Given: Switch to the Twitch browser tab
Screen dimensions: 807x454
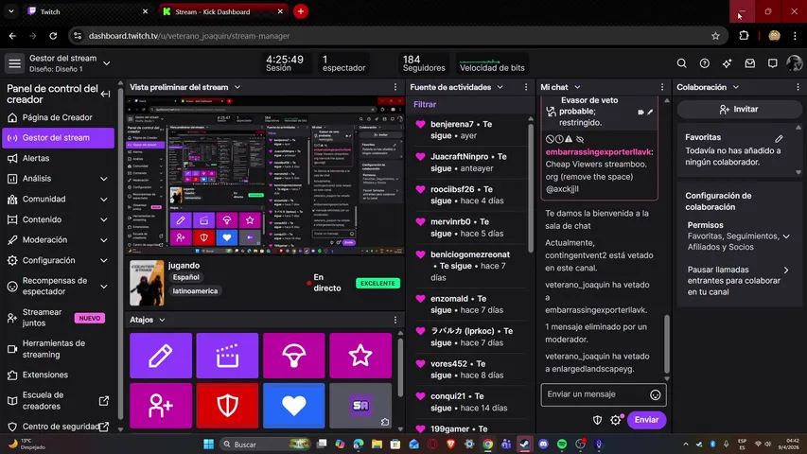Looking at the screenshot, I should tap(87, 11).
